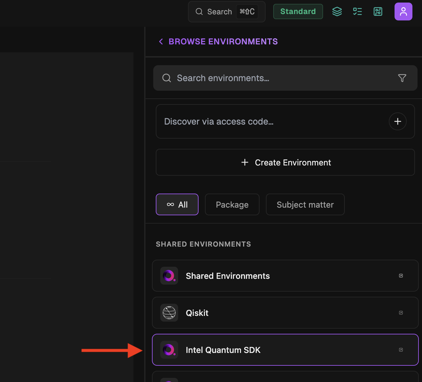
Task: Click the Shared Environments logo icon
Action: coord(169,276)
